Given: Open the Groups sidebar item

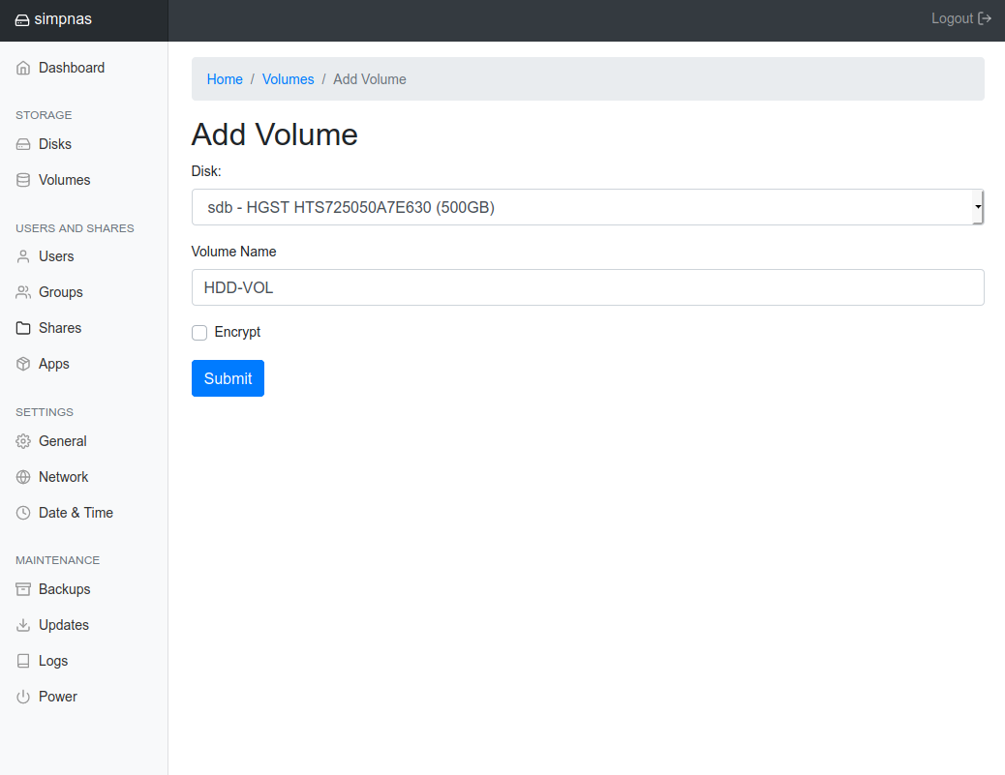Looking at the screenshot, I should 60,292.
